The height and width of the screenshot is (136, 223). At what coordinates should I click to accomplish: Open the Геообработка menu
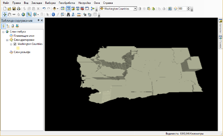tap(67, 3)
